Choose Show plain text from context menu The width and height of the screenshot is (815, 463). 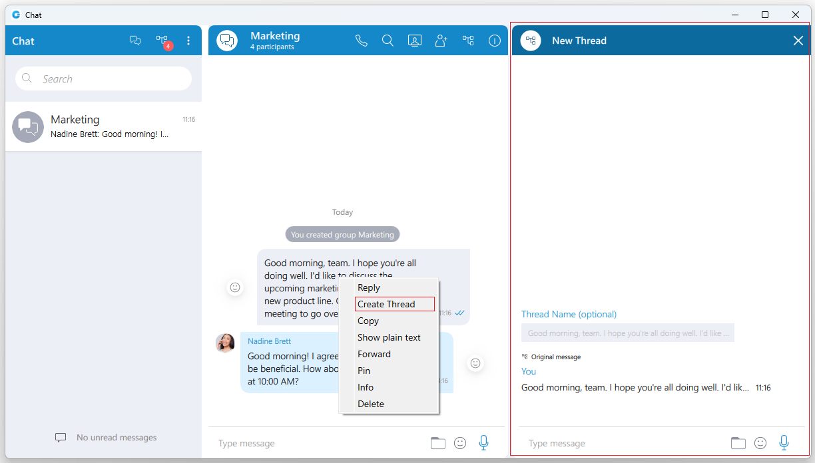coord(389,337)
